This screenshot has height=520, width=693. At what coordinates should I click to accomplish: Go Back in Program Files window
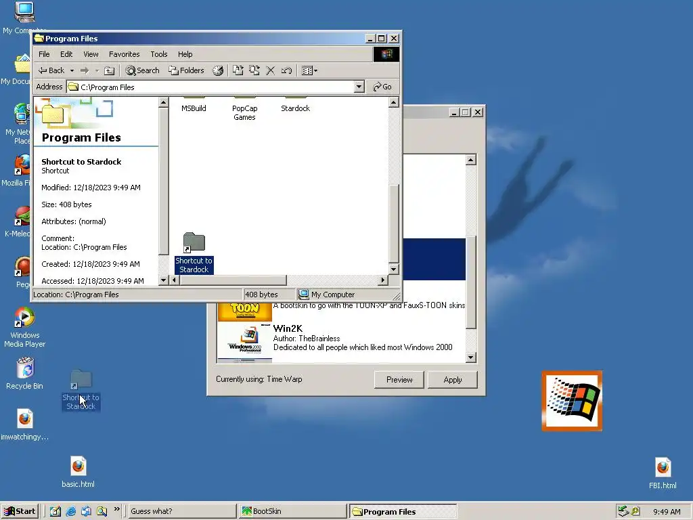point(51,70)
